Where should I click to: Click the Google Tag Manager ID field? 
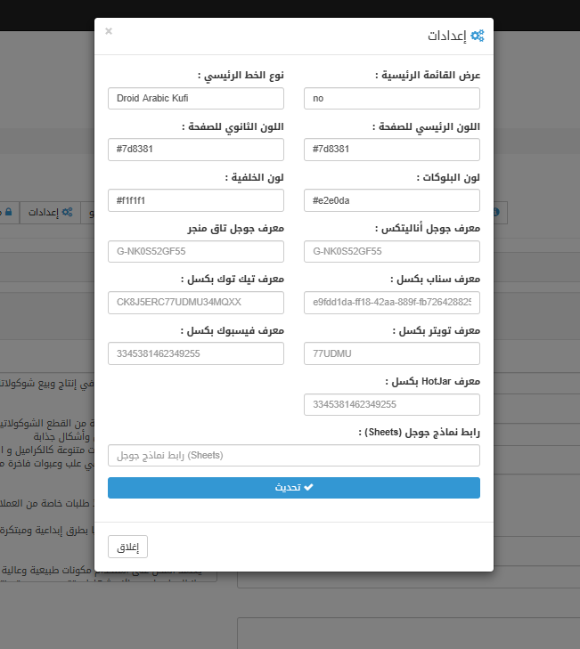195,252
